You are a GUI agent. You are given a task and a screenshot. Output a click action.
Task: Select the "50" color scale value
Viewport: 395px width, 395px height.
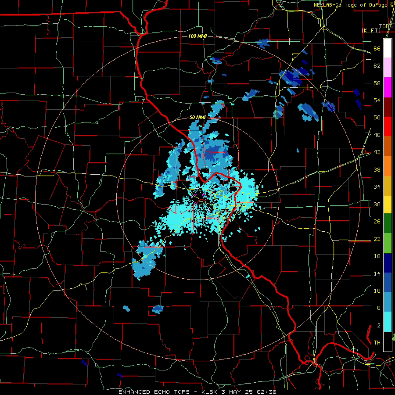click(x=377, y=117)
